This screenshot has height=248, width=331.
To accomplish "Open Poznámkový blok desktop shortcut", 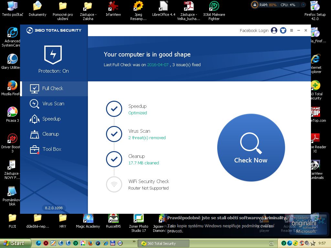I will (12, 196).
